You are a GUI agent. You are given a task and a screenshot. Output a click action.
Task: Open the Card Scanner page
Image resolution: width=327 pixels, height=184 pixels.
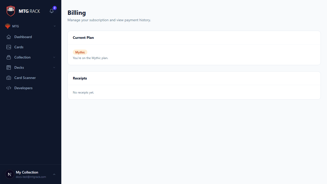pyautogui.click(x=25, y=78)
